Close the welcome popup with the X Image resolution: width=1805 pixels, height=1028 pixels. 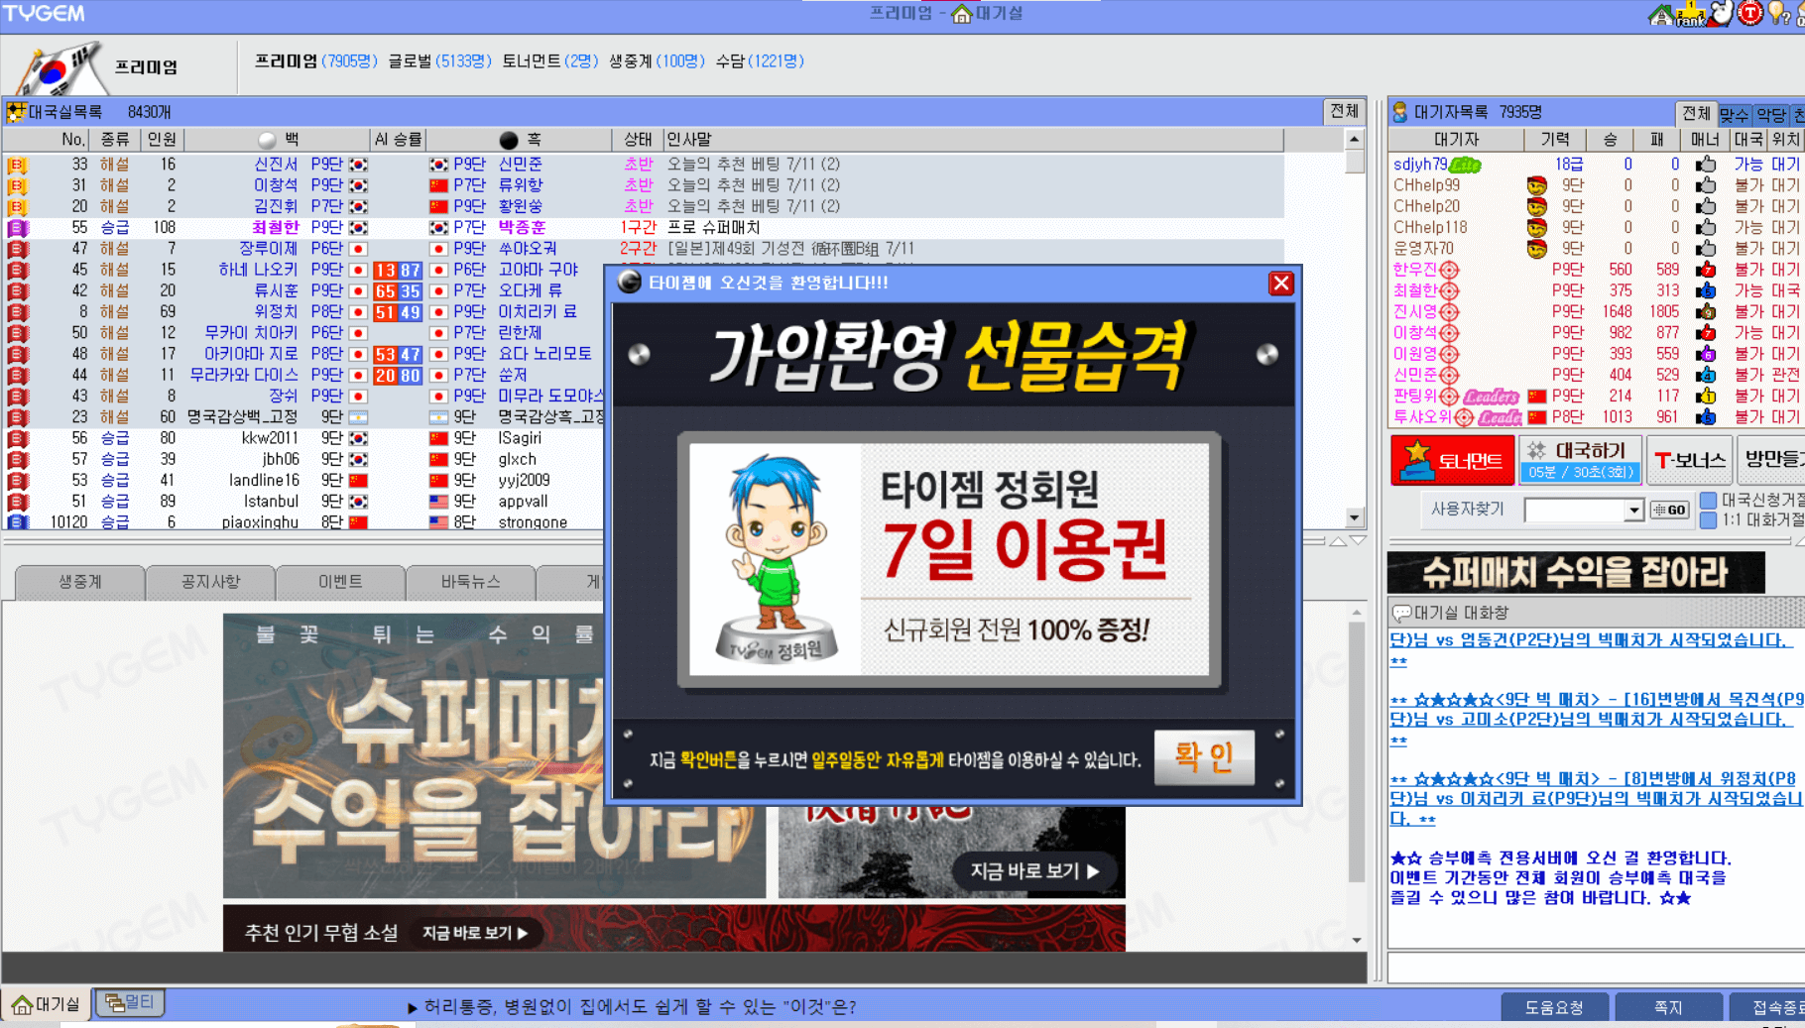1281,284
